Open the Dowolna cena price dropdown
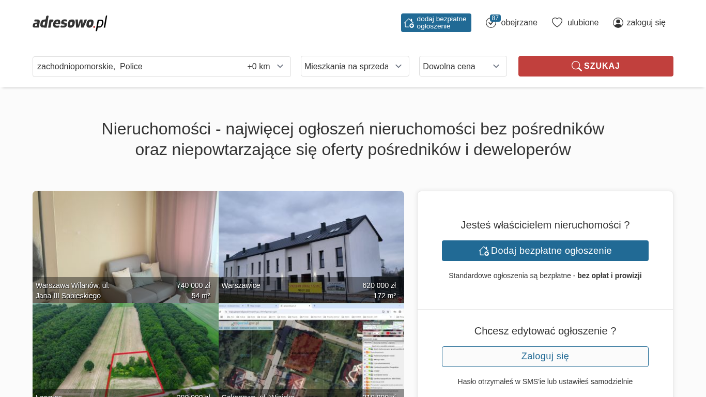Screen dimensions: 706x397 (463, 66)
